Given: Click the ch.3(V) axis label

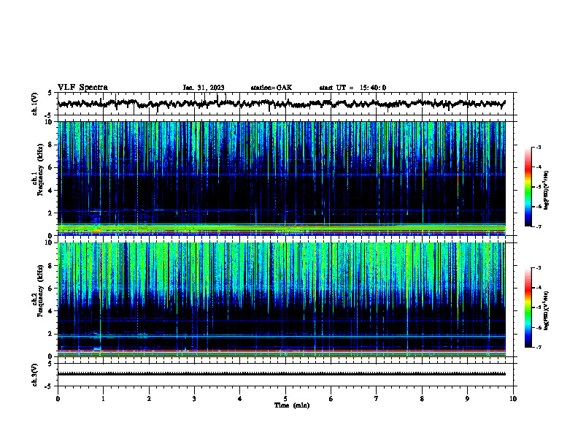Looking at the screenshot, I should coord(35,375).
